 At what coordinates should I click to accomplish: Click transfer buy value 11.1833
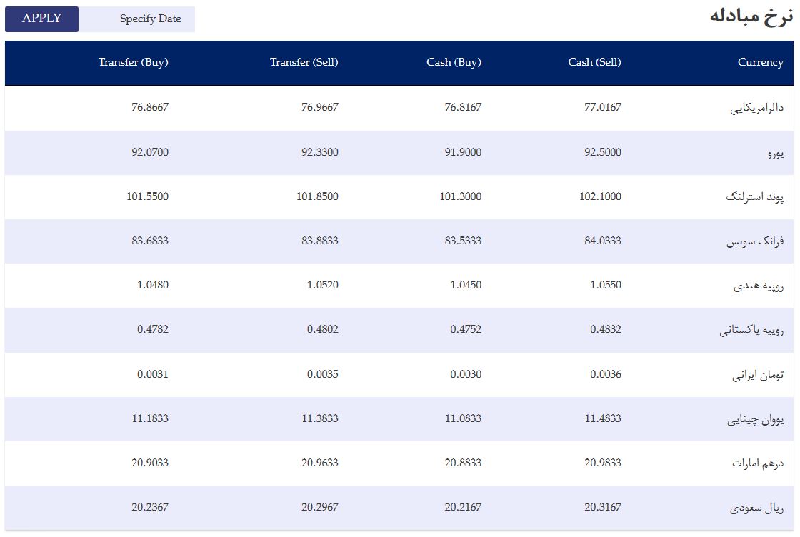pyautogui.click(x=150, y=418)
